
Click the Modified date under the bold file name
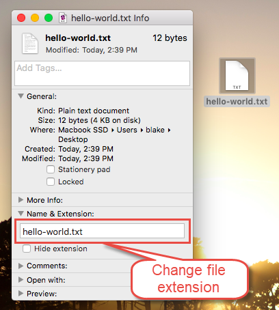point(92,50)
